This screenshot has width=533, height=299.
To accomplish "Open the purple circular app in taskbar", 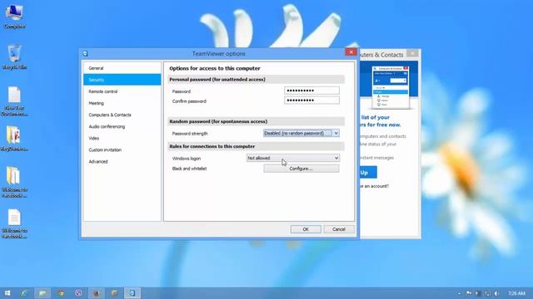I will (x=78, y=293).
